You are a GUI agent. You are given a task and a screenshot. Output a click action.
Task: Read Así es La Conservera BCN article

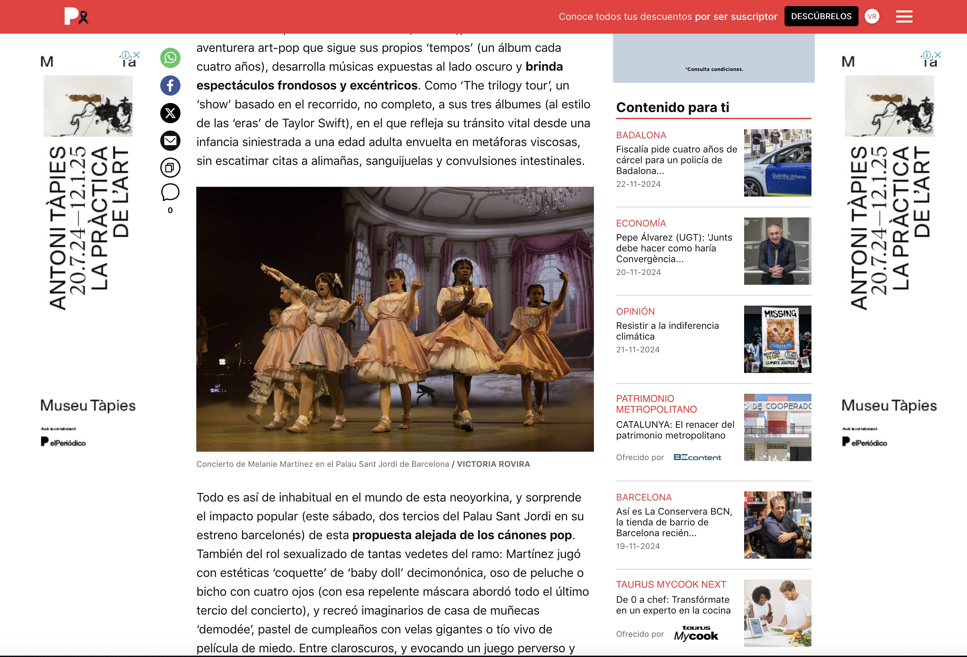(674, 522)
